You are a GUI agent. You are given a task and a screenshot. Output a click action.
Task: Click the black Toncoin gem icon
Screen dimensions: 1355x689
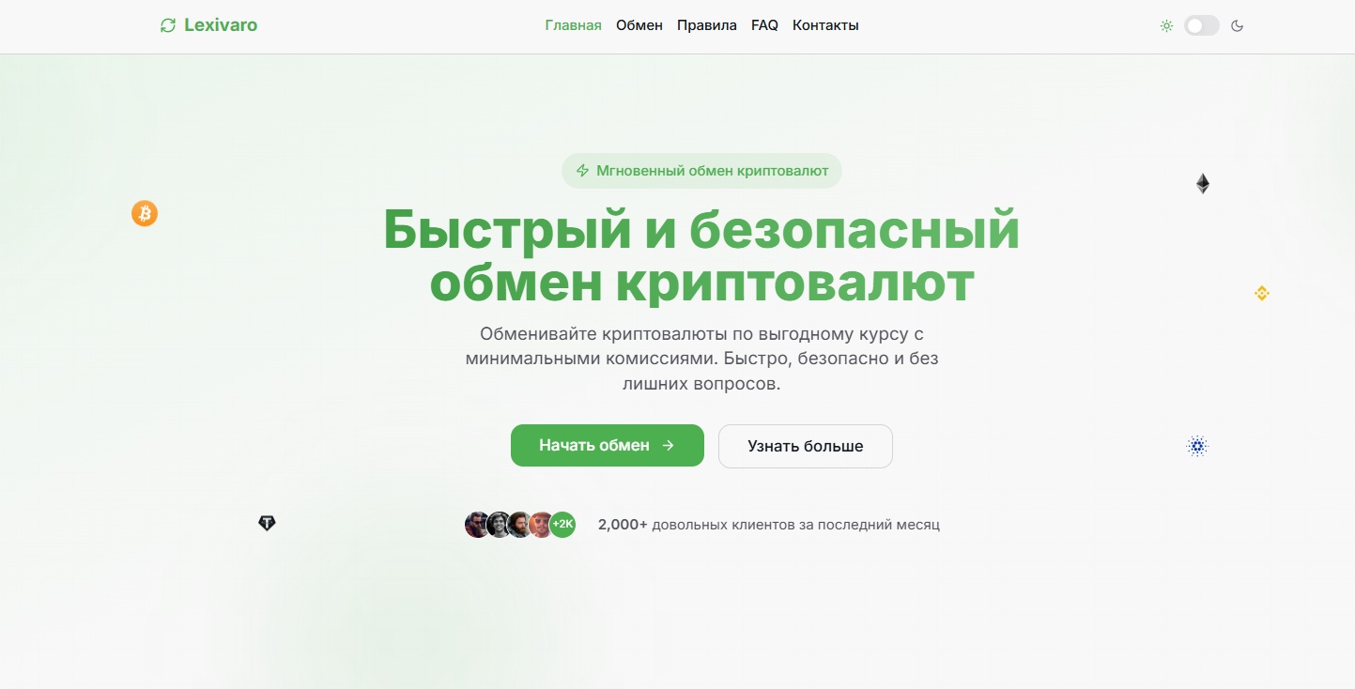click(267, 524)
